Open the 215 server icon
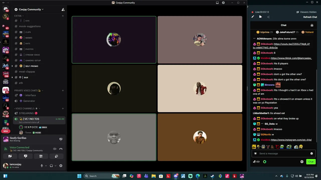The width and height of the screenshot is (321, 180). (6, 82)
